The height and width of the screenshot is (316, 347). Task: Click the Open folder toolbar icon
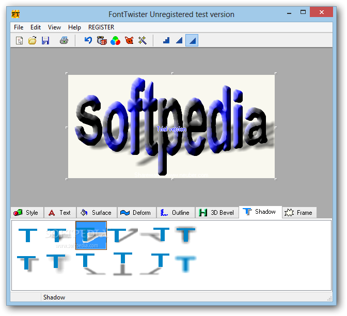pyautogui.click(x=33, y=40)
